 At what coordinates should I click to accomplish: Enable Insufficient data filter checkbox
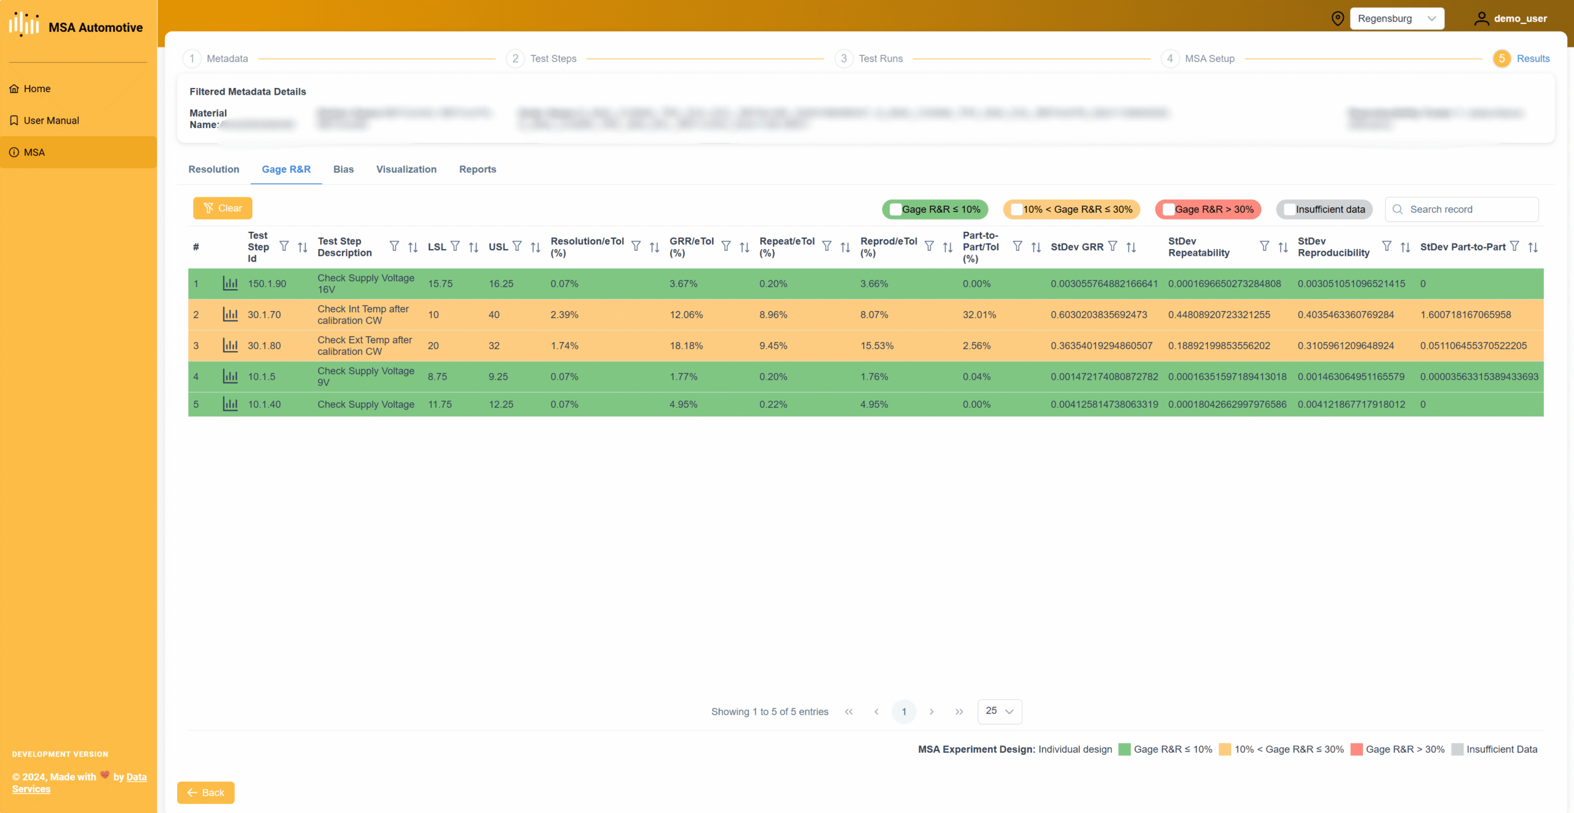click(x=1289, y=209)
